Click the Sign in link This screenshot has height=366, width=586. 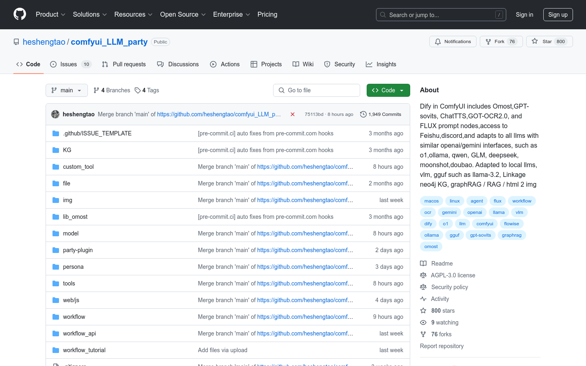525,15
